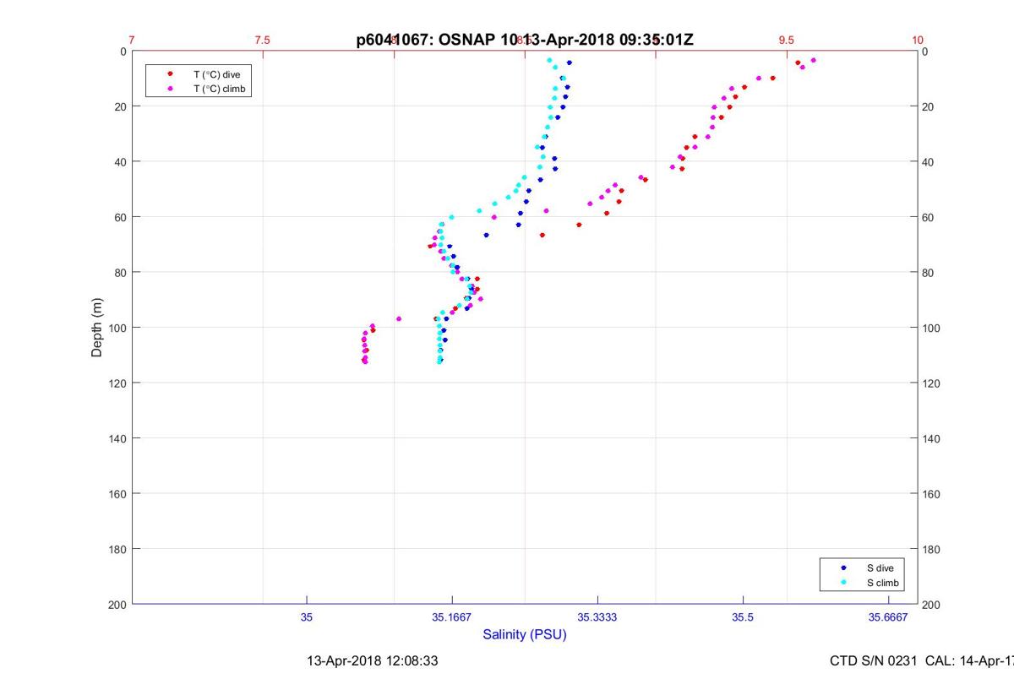Image resolution: width=1014 pixels, height=679 pixels.
Task: Click the 180 tick on the right depth axis
Action: pyautogui.click(x=932, y=550)
